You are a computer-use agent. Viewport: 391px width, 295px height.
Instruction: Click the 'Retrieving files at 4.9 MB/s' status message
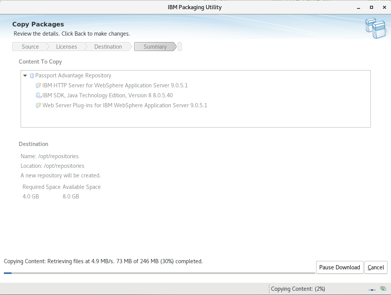(103, 261)
